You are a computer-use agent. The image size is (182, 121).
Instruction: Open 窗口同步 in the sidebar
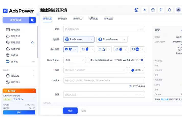pos(13,82)
